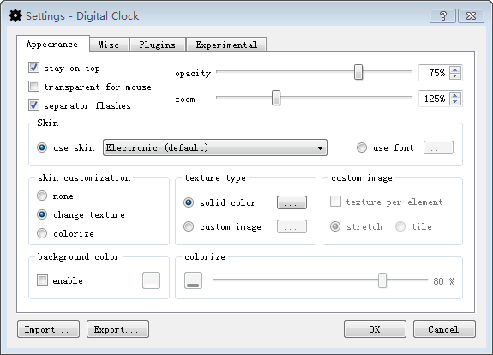493x355 pixels.
Task: Decrease zoom with down arrow
Action: [455, 102]
